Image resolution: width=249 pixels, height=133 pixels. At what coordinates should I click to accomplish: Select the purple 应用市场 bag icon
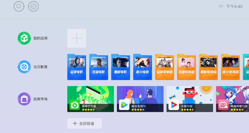24,99
